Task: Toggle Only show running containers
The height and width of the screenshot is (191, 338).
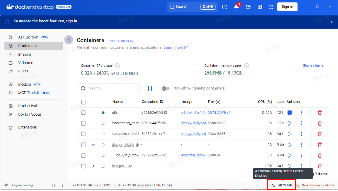Action: (165, 89)
